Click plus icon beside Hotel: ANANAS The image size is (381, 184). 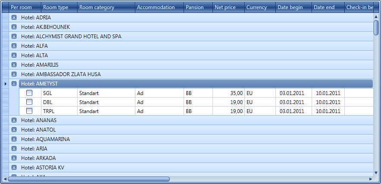point(14,120)
